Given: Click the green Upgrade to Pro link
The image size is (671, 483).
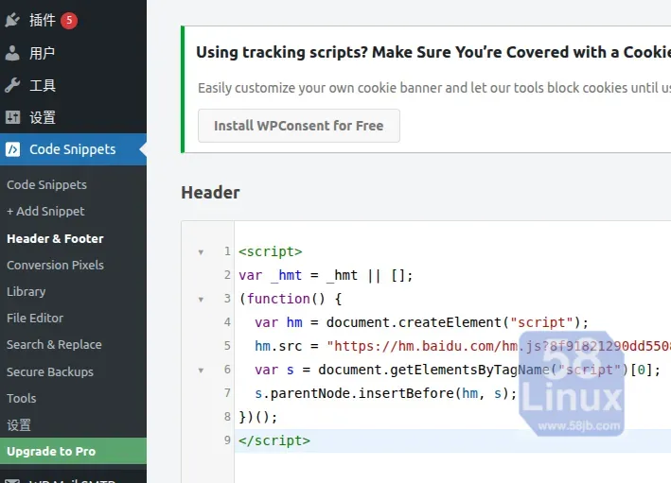Looking at the screenshot, I should 73,452.
